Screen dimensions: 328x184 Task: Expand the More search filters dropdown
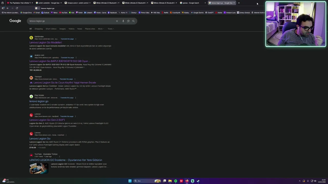click(x=101, y=29)
